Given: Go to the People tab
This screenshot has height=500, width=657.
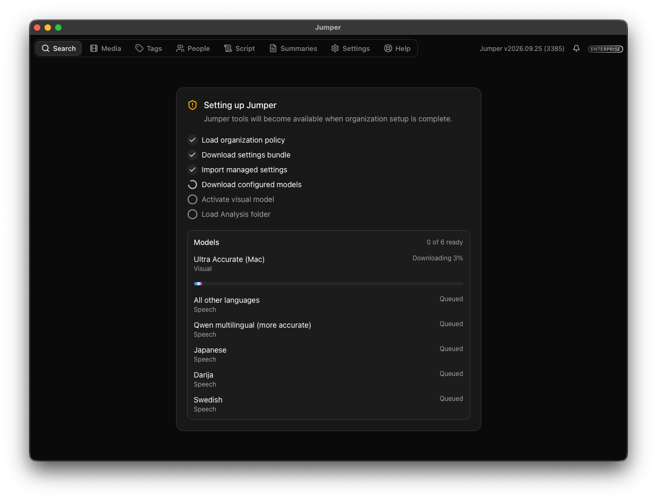Looking at the screenshot, I should click(x=193, y=48).
